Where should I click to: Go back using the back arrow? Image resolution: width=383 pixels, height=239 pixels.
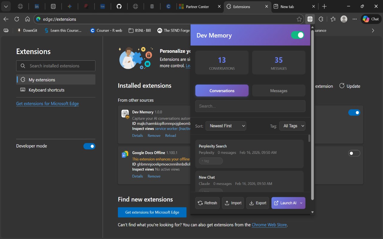pos(6,19)
